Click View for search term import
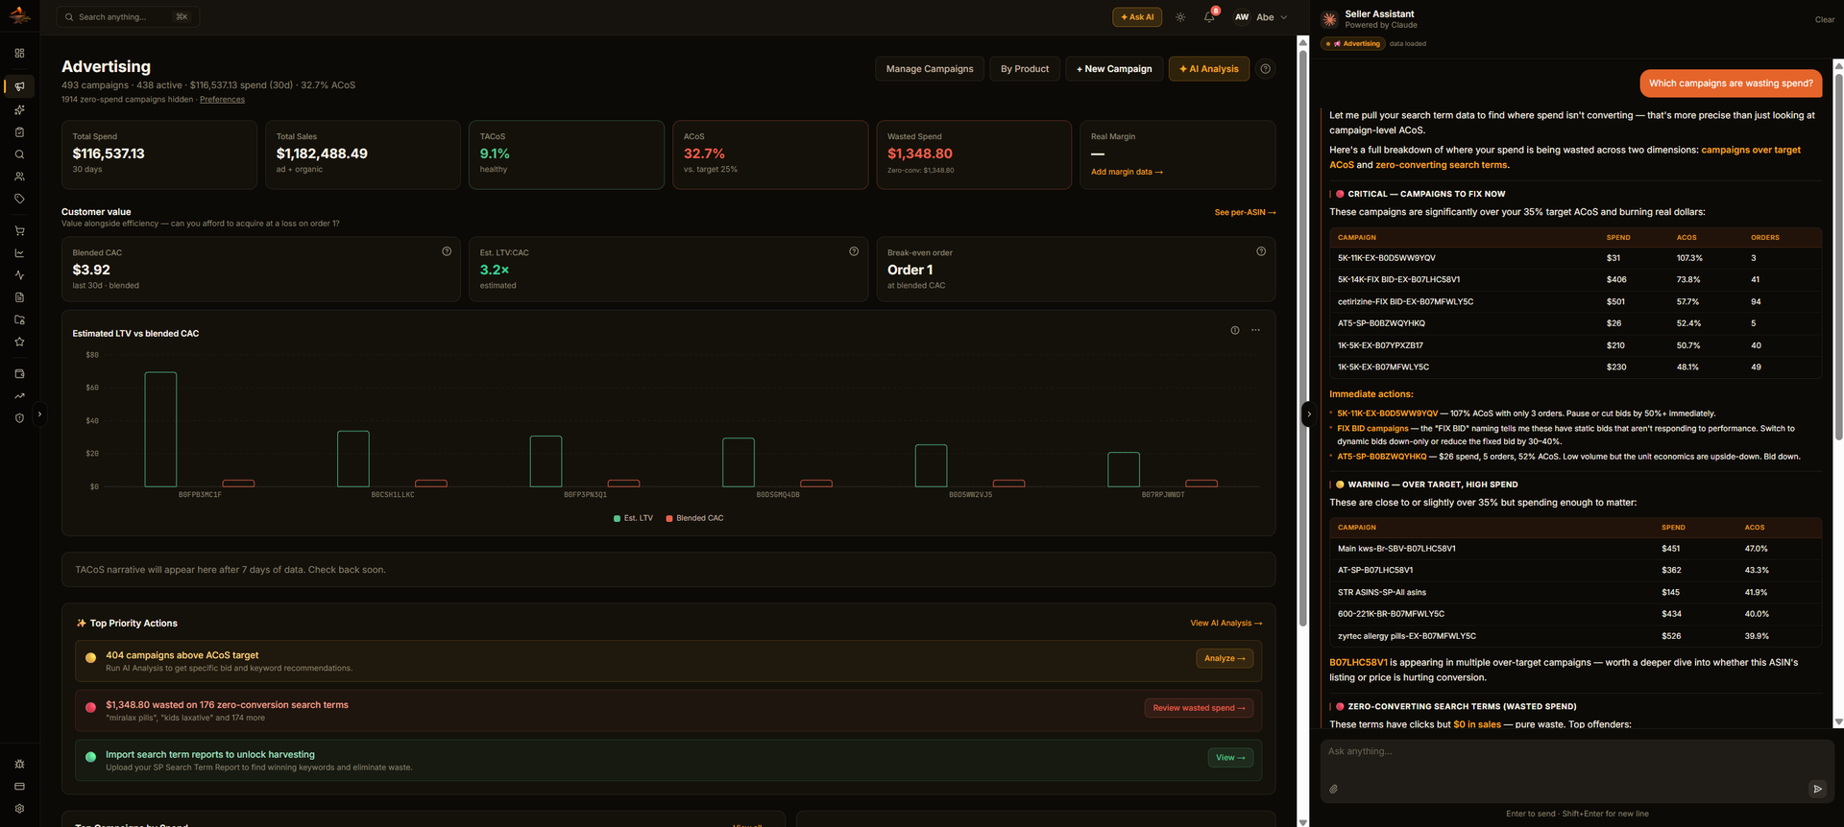 pos(1230,758)
